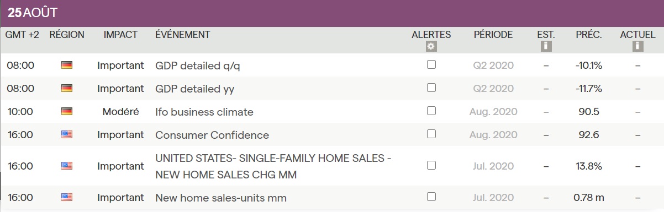The height and width of the screenshot is (212, 664).
Task: Enable alert for GDP detailed q/q
Action: pyautogui.click(x=431, y=64)
